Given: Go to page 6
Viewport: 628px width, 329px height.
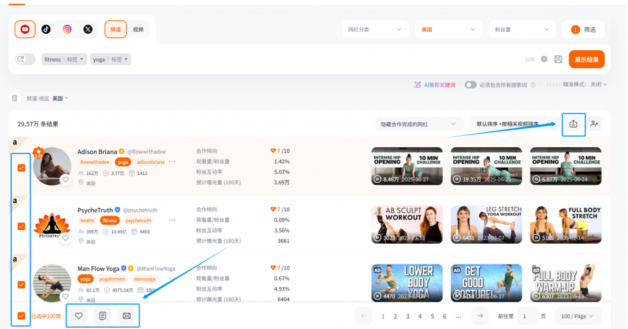Looking at the screenshot, I should [445, 316].
